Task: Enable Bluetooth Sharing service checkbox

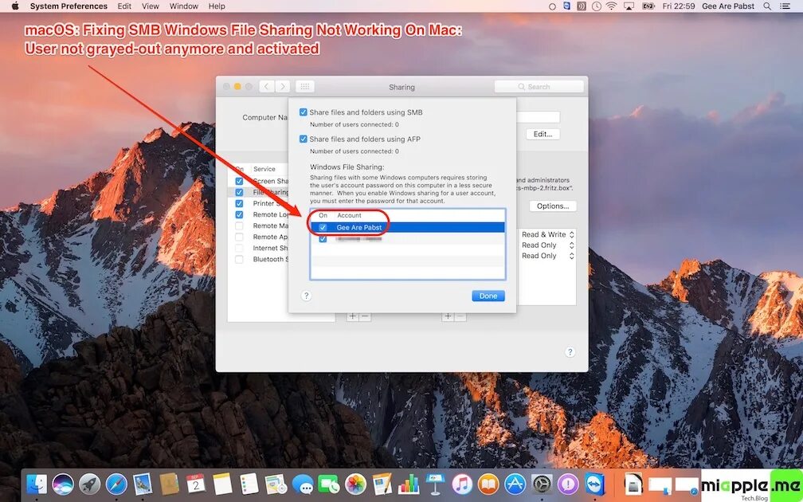Action: click(x=239, y=259)
